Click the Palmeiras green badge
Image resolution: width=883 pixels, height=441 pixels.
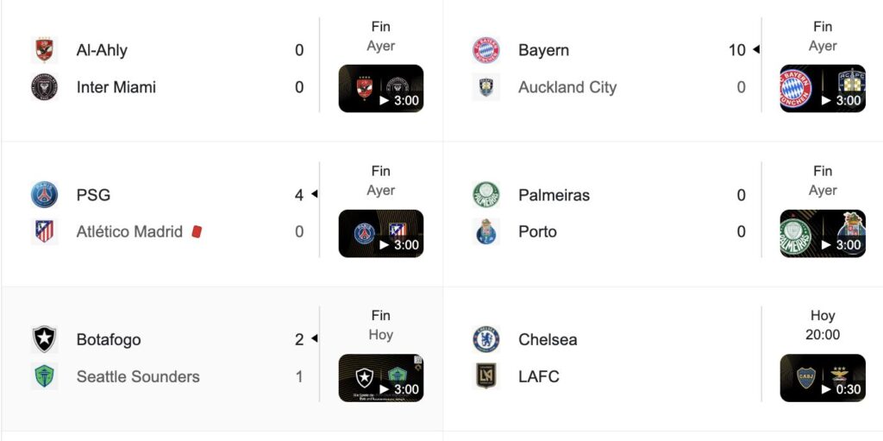486,195
